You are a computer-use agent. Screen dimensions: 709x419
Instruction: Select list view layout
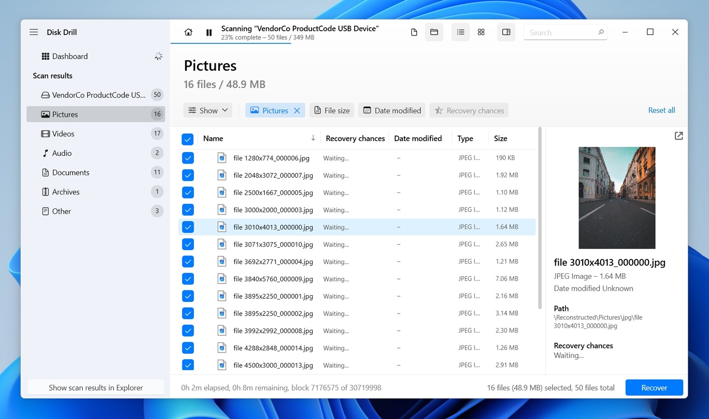pos(461,32)
